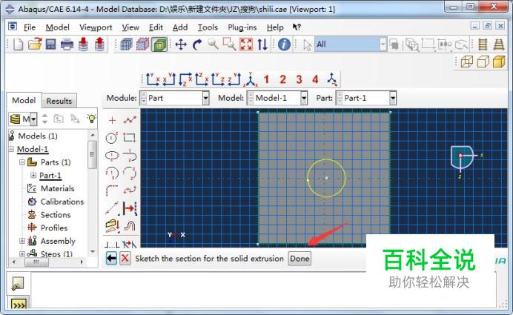Image resolution: width=513 pixels, height=315 pixels.
Task: Open the message area tab
Action: coord(17,284)
